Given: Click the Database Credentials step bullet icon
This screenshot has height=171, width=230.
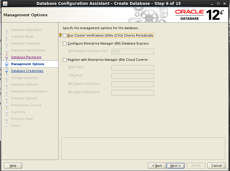Looking at the screenshot, I should point(7,71).
